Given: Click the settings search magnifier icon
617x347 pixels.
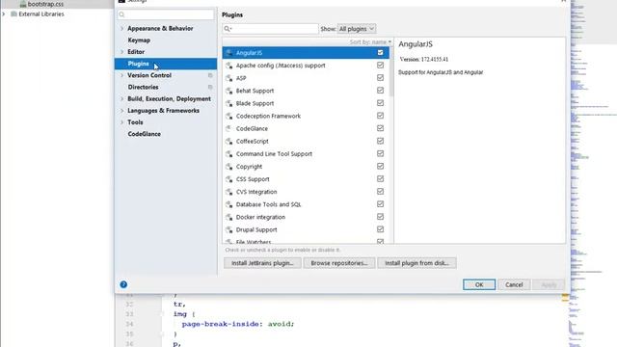Looking at the screenshot, I should point(122,14).
